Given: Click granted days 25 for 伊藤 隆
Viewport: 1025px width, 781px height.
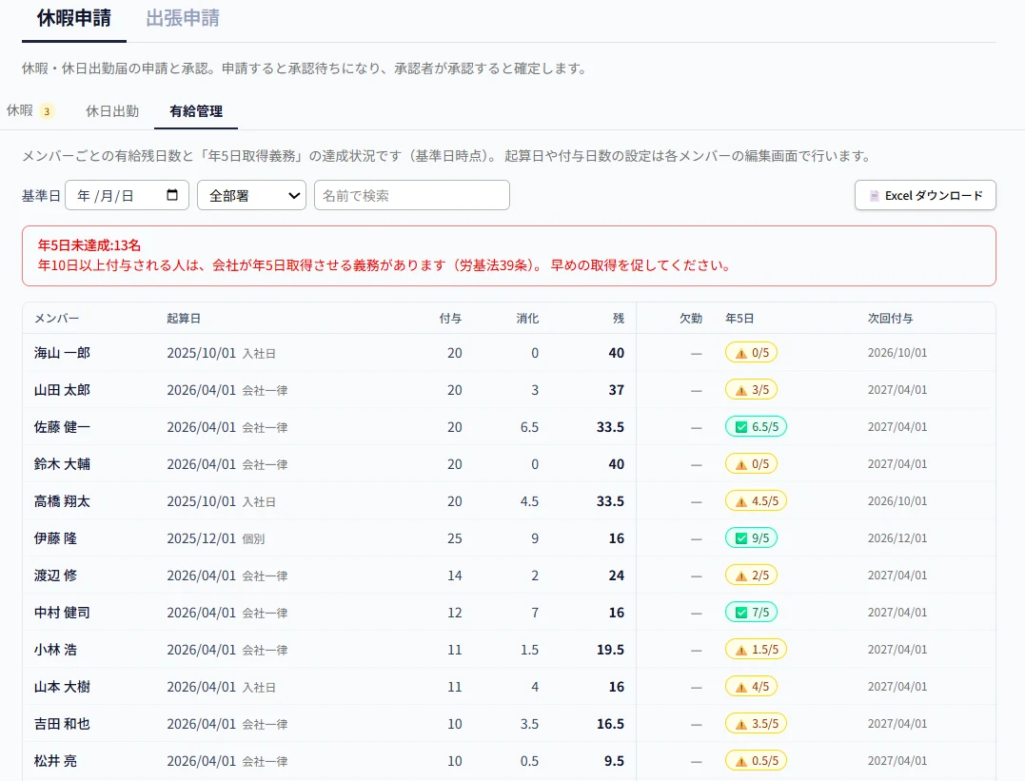Looking at the screenshot, I should (455, 538).
